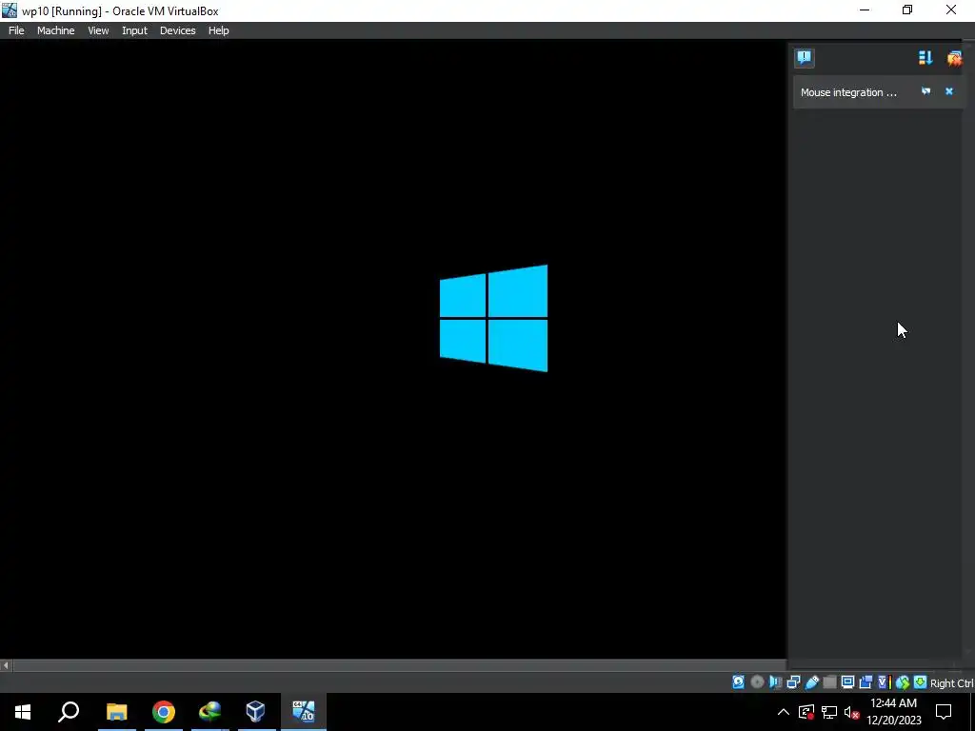Open the Windows Start menu
This screenshot has height=731, width=975.
23,712
